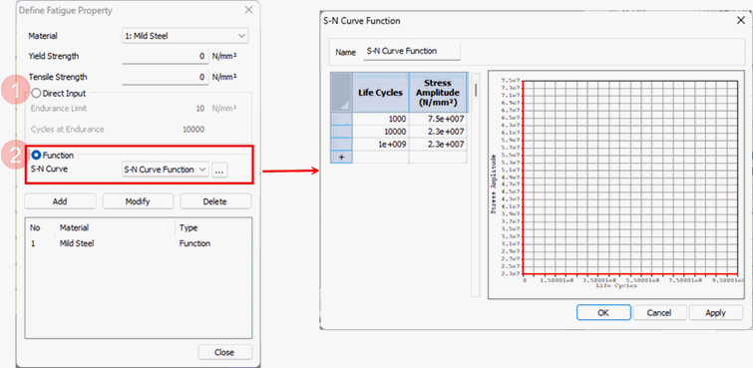Select row header of 1e+009 row
The height and width of the screenshot is (368, 753).
click(341, 145)
